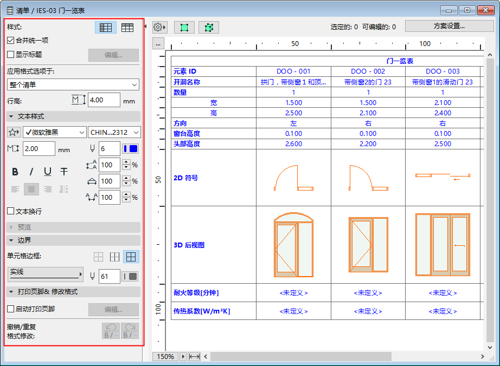Collapse 文本样式 section
This screenshot has height=366, width=500.
pos(73,116)
